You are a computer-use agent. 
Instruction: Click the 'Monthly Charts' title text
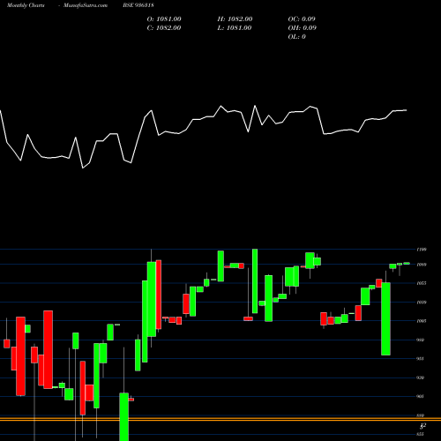(26, 5)
